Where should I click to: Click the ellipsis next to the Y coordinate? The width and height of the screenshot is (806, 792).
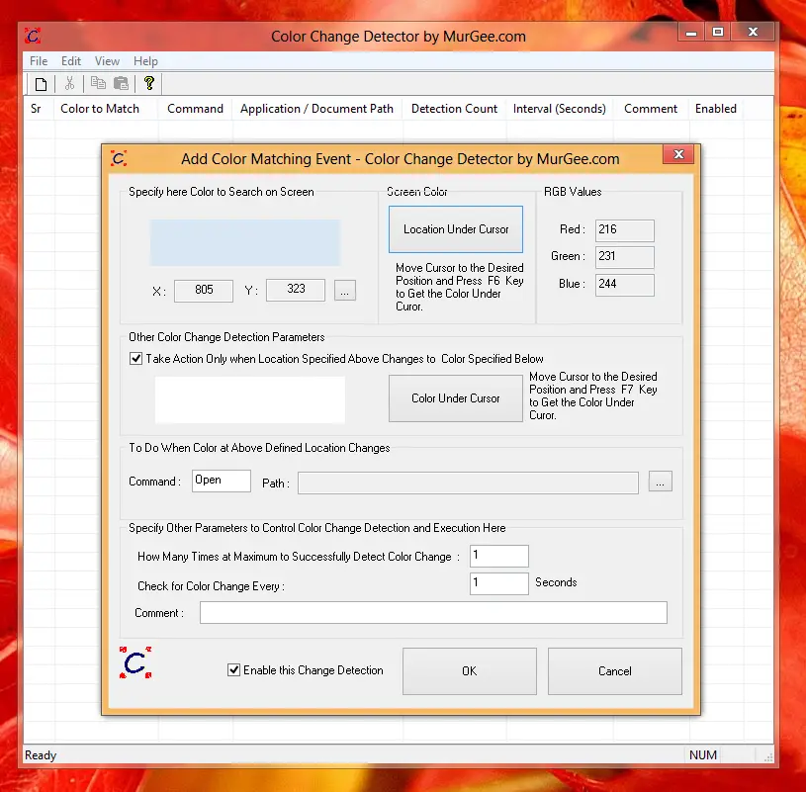click(344, 290)
